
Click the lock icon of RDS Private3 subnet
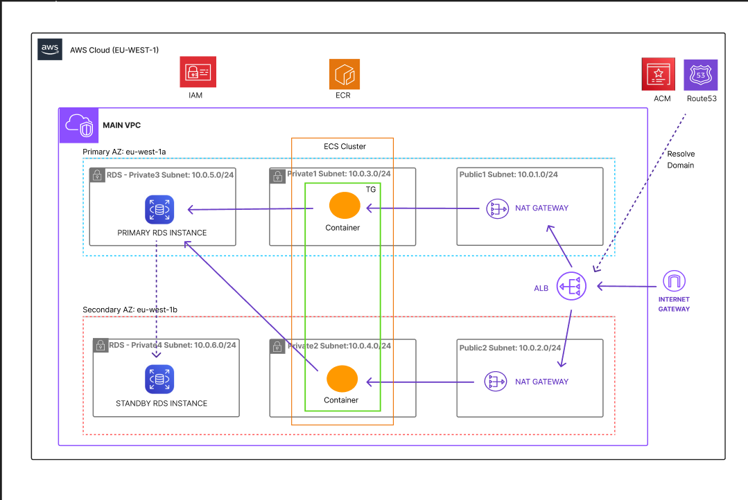point(97,175)
